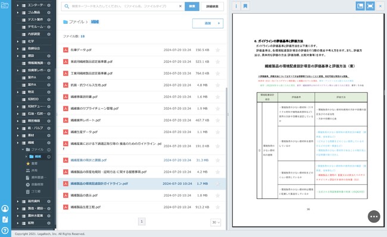Screen dimensions: 387x237
Task: Select 石油・石炭… in the sidebar
Action: click(x=36, y=113)
